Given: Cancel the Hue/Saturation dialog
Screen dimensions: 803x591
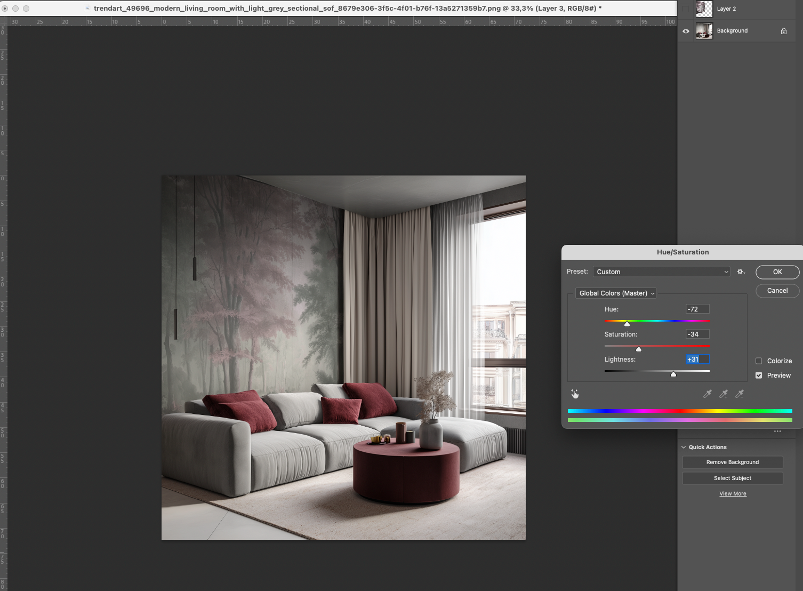Looking at the screenshot, I should 777,291.
